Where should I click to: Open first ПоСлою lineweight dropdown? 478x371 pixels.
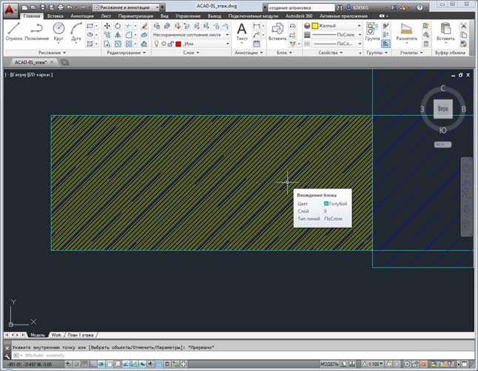336,35
